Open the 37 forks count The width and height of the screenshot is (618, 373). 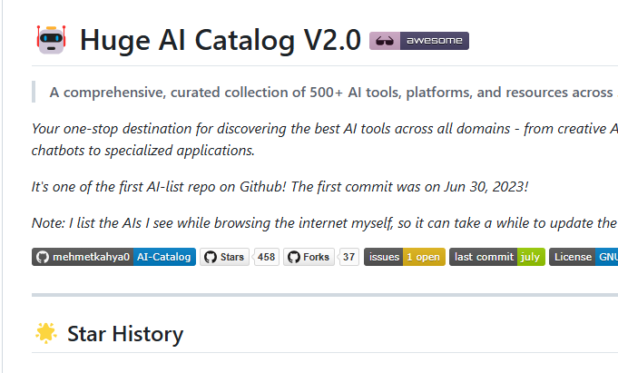(348, 257)
